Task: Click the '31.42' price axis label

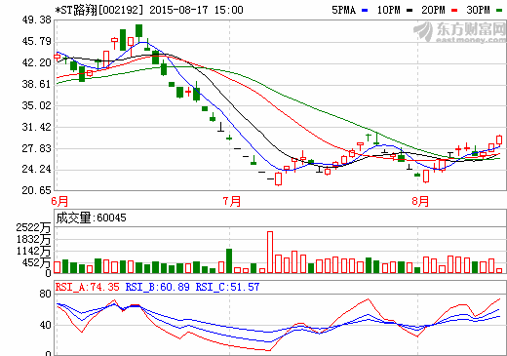Action: tap(36, 127)
